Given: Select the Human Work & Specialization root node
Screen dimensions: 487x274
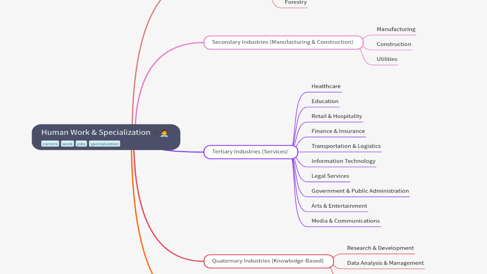Looking at the screenshot, I should pyautogui.click(x=106, y=137).
